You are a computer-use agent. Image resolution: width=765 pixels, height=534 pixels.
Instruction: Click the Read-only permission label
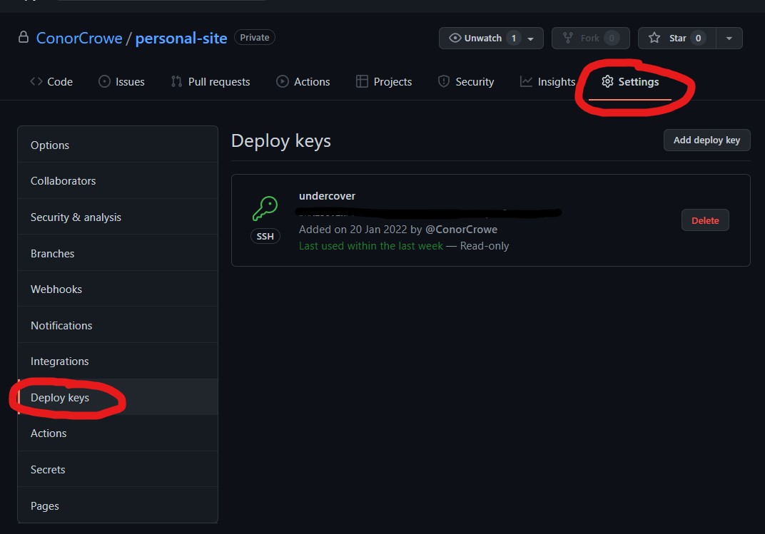[485, 246]
